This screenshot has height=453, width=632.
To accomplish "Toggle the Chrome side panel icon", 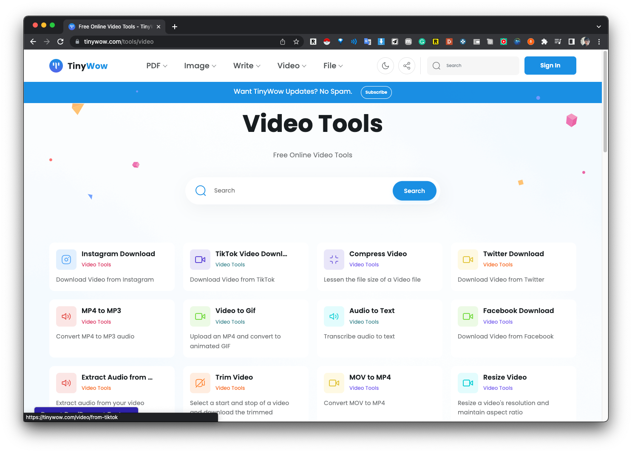I will [x=572, y=42].
